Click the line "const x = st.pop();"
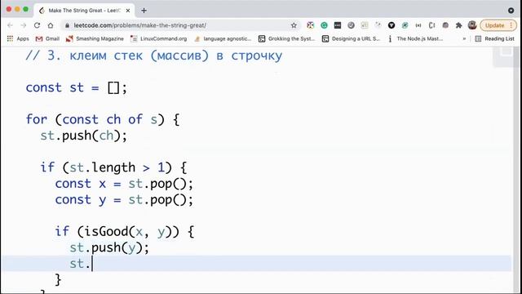522x294 pixels. pos(124,184)
